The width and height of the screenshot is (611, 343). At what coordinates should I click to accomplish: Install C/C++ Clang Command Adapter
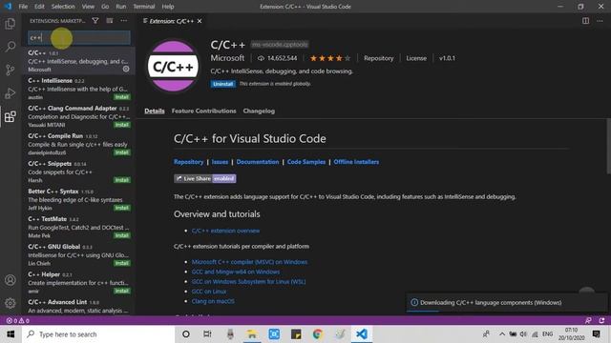[x=121, y=125]
